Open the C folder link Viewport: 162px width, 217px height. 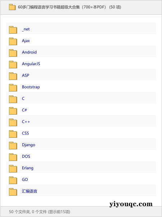tap(23, 98)
